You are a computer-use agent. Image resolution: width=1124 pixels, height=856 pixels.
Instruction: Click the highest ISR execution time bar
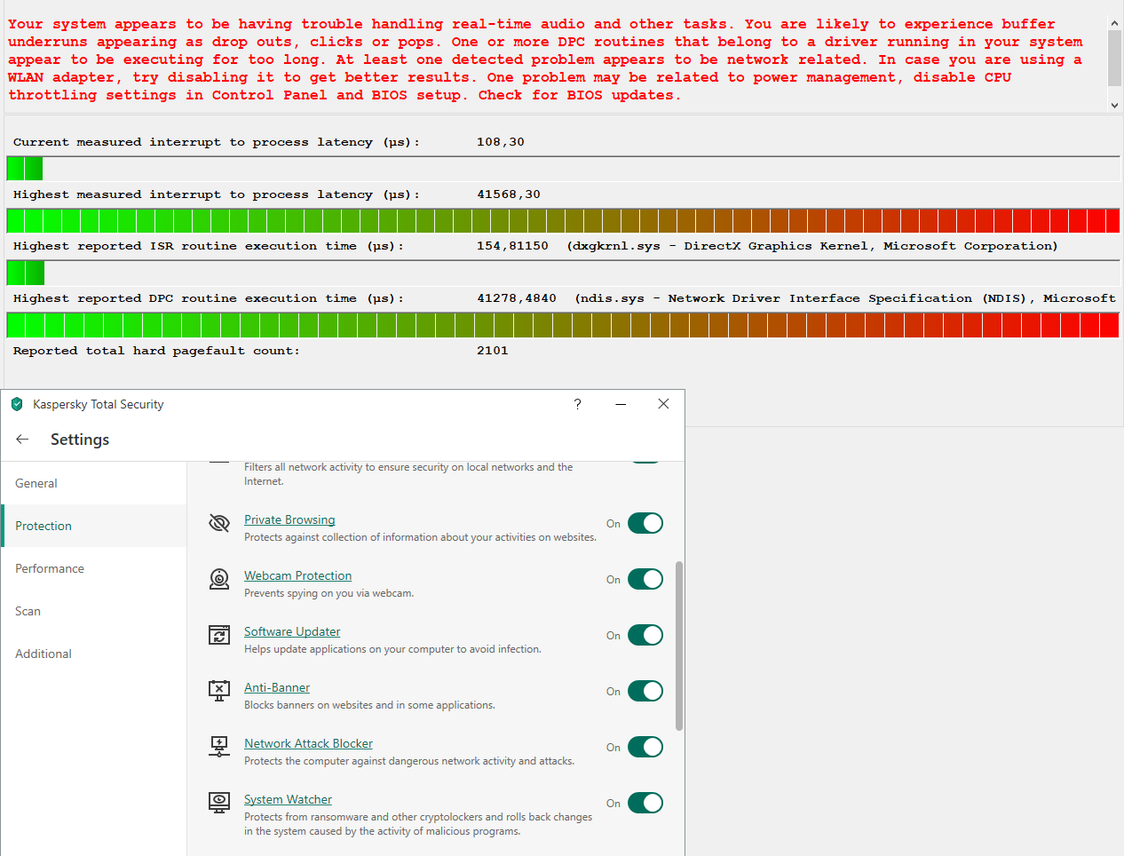(x=563, y=273)
